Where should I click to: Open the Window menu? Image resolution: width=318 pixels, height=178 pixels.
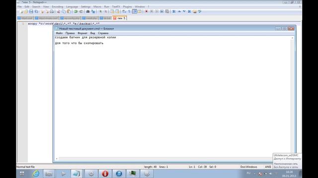point(140,6)
